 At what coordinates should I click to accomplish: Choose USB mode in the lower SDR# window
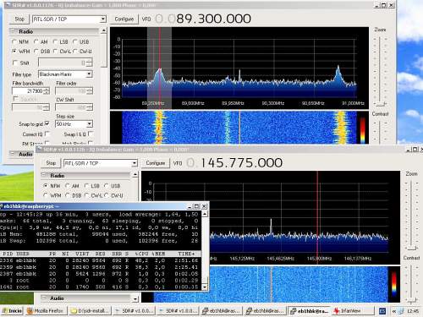pyautogui.click(x=107, y=186)
